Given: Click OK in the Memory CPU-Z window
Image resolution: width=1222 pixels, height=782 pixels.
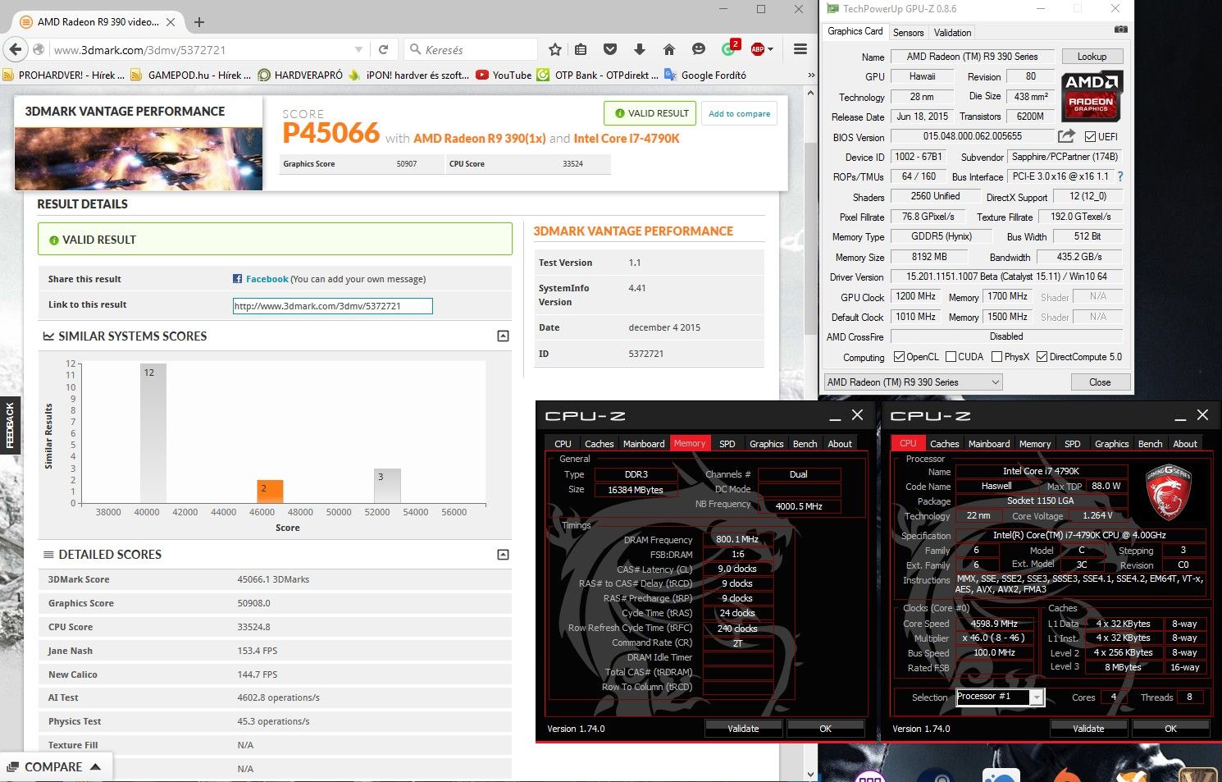Looking at the screenshot, I should point(826,729).
